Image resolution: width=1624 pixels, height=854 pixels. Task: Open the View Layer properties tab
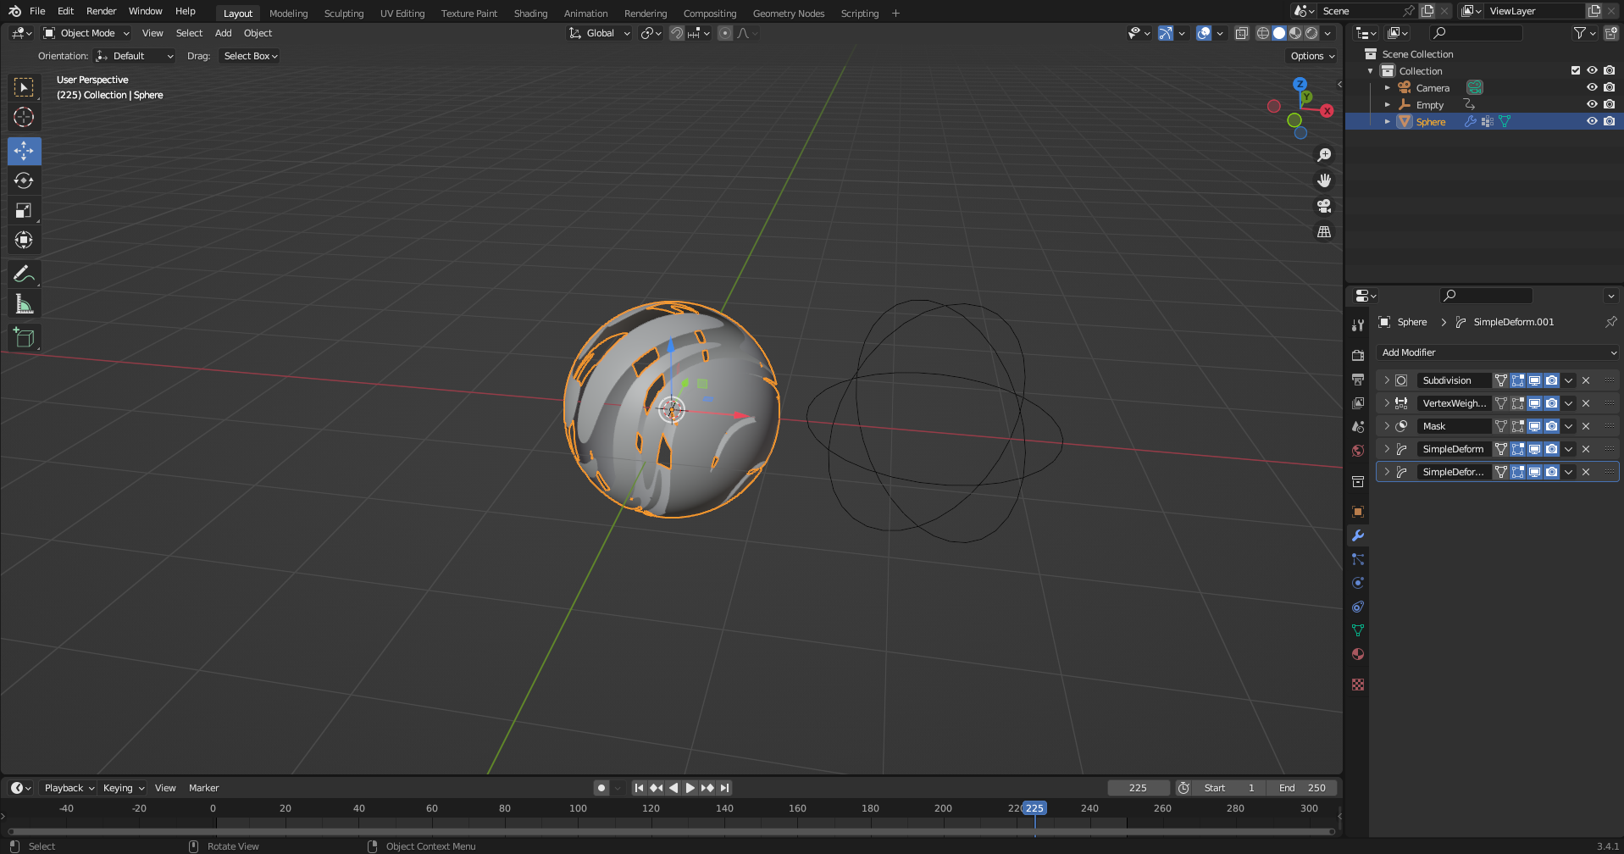1358,403
